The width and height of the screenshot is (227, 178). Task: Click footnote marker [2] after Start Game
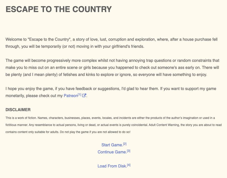(x=125, y=144)
